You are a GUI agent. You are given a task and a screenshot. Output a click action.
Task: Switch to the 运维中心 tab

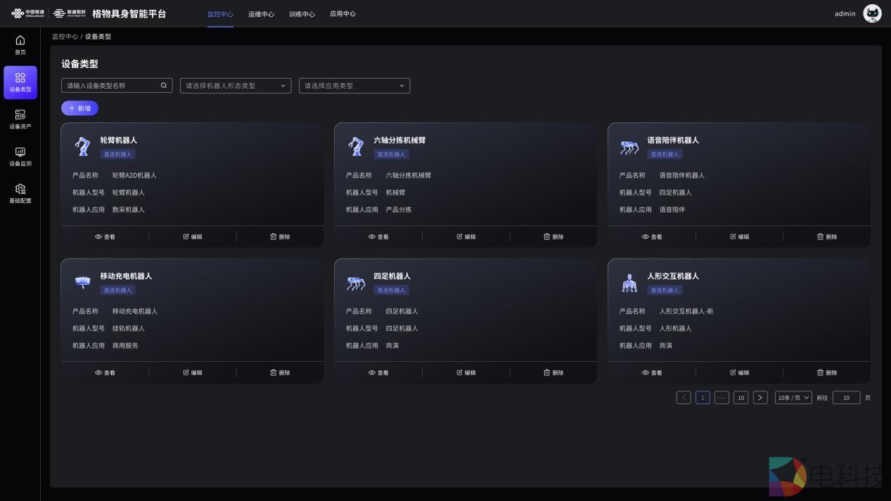(261, 14)
